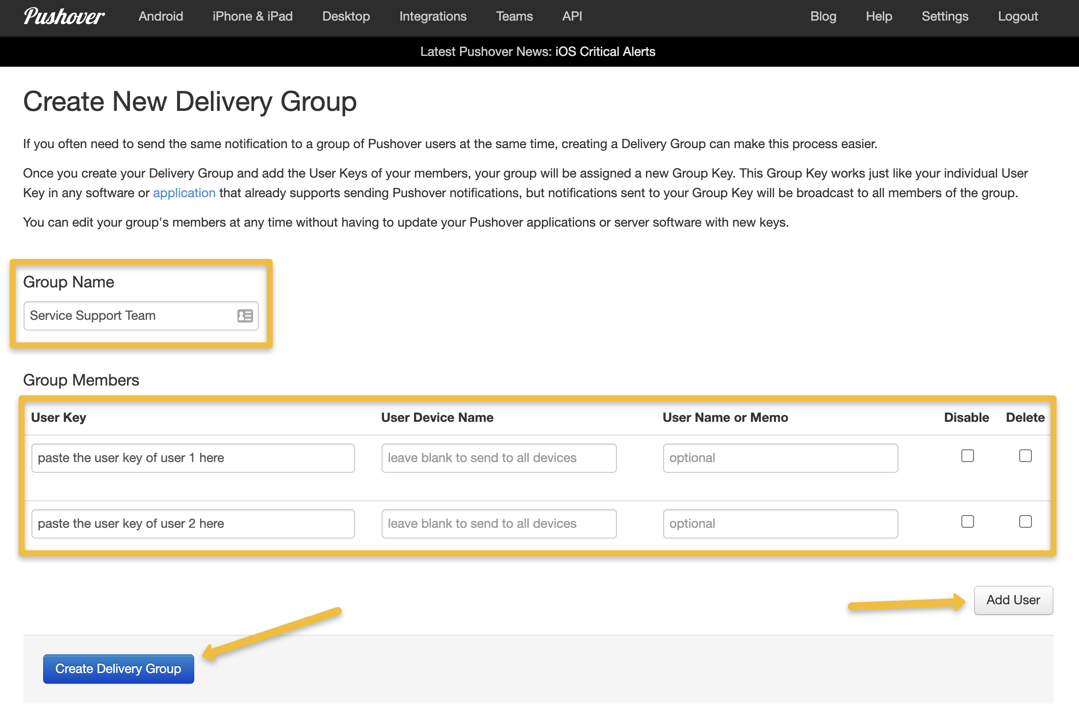Check Disable box for user 1 row
Screen dimensions: 1079x724
[x=967, y=456]
